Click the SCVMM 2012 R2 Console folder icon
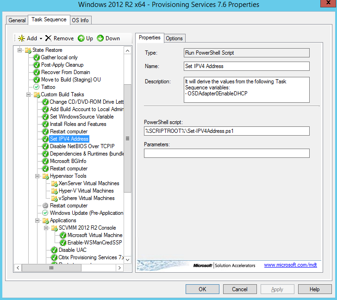This screenshot has height=300, width=337. tap(54, 228)
